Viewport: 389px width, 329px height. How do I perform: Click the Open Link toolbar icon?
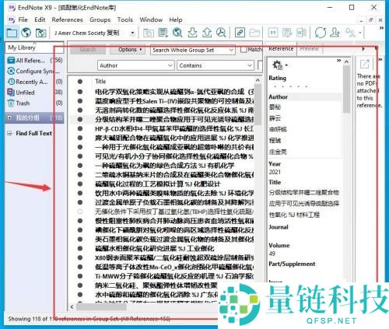pos(240,33)
